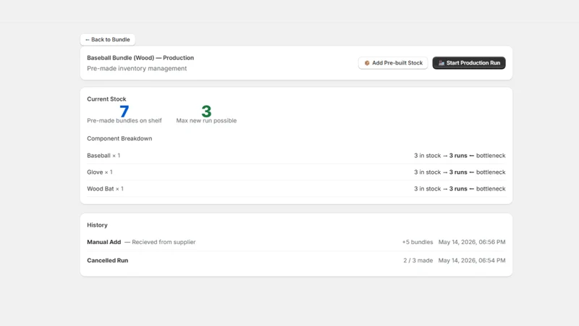Click the Current Stock heading

(x=106, y=99)
